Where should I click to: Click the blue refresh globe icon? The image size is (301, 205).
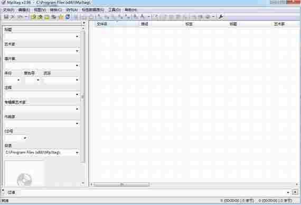[68, 17]
